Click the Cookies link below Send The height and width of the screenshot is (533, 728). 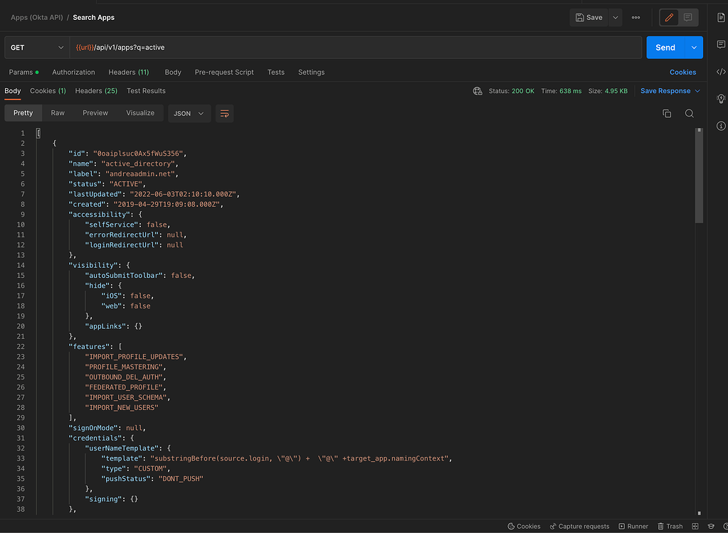[x=682, y=72]
